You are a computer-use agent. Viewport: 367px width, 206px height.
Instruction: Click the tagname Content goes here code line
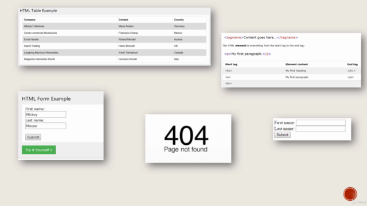tap(261, 37)
